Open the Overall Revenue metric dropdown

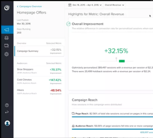(x=114, y=5)
